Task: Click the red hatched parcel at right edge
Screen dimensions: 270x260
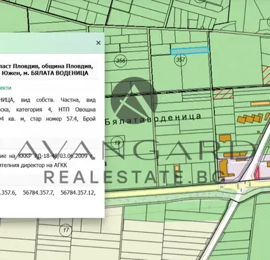Action: 266,75
